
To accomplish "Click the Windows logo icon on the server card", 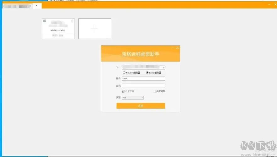I will coord(45,21).
